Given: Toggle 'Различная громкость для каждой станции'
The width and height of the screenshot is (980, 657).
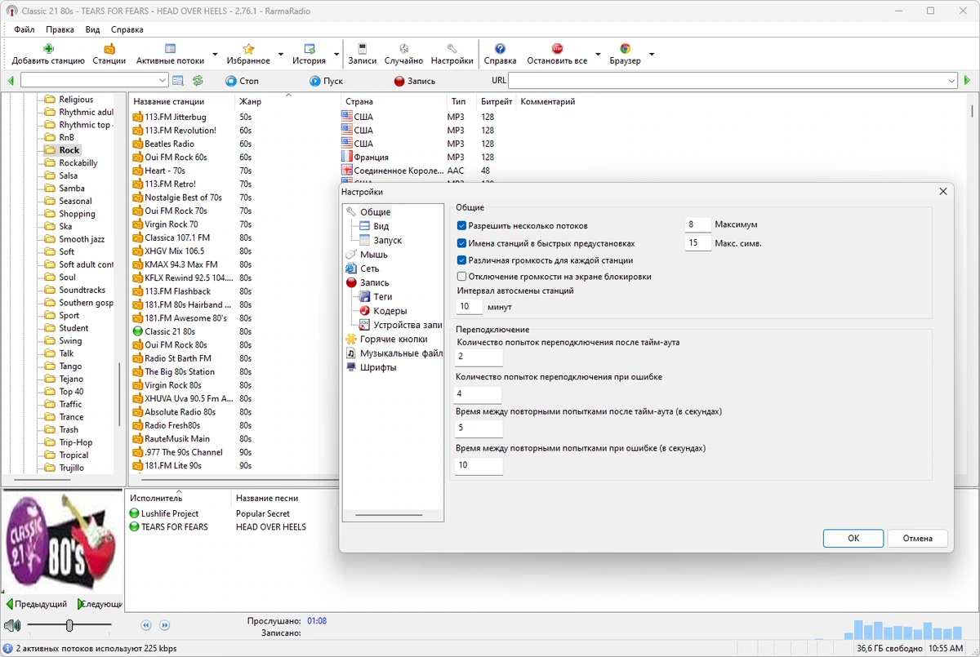Looking at the screenshot, I should click(461, 260).
